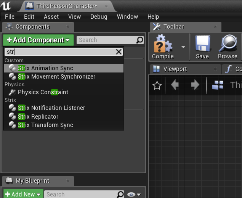The height and width of the screenshot is (198, 242).
Task: Open the Debug menu
Action: (99, 17)
